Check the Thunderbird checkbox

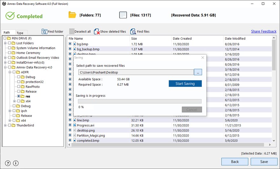pos(10,125)
